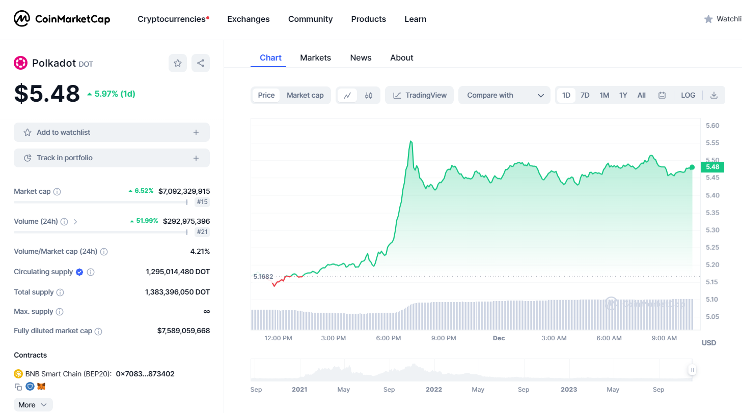Select the Market cap chart toggle
Viewport: 742px width, 413px height.
305,95
